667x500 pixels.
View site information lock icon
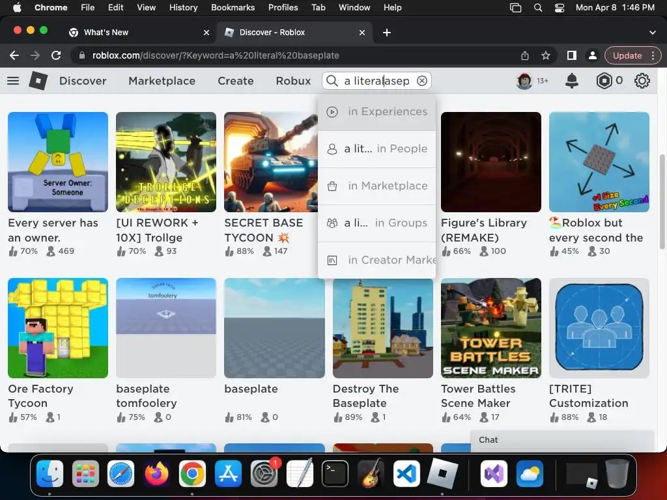click(83, 55)
